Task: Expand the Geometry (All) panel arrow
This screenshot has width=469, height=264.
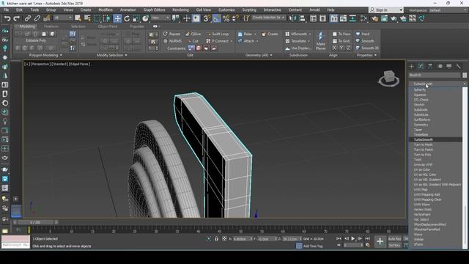Action: 271,56
